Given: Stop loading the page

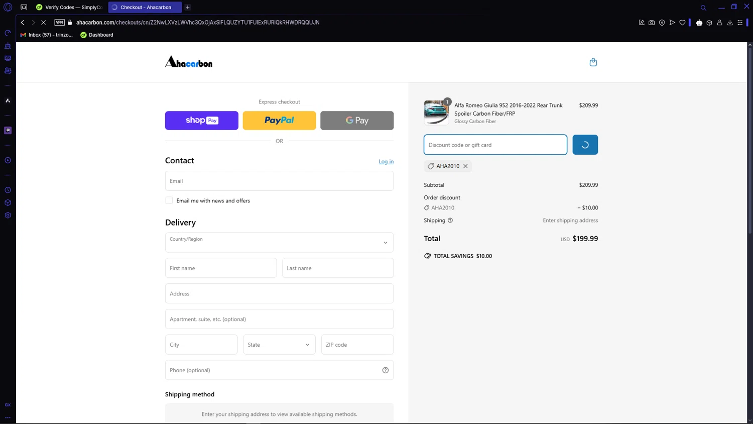Looking at the screenshot, I should point(44,23).
